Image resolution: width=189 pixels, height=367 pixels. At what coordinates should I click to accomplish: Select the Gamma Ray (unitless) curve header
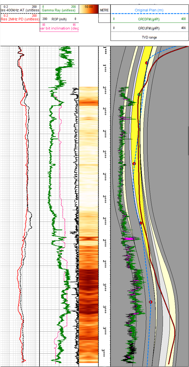point(59,10)
